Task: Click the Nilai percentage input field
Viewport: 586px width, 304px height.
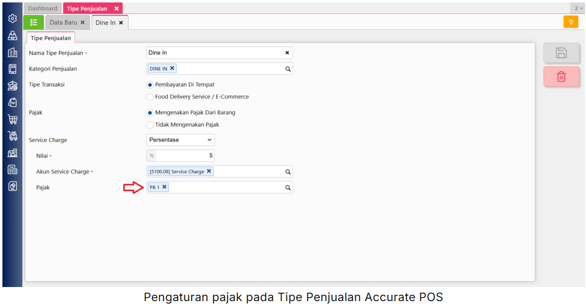Action: [184, 156]
